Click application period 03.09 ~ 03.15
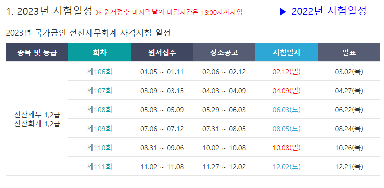Viewport: 384px width, 188px height. click(162, 91)
